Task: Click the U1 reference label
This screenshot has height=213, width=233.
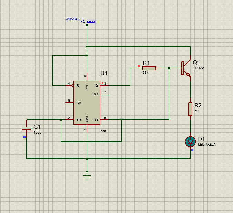Action: click(x=104, y=73)
